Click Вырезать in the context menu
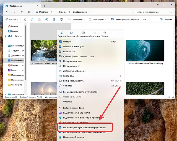 tap(62, 34)
